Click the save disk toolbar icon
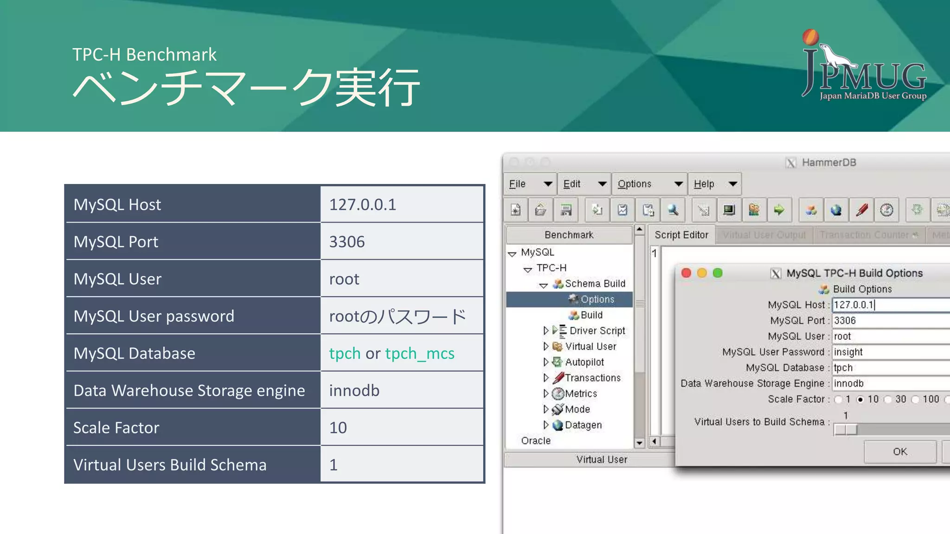 tap(566, 210)
